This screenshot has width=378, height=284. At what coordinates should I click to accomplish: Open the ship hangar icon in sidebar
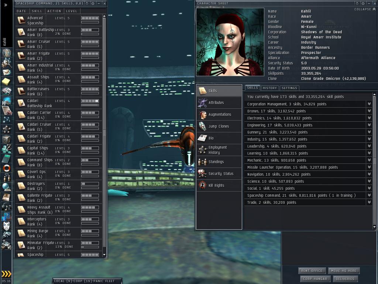pyautogui.click(x=7, y=235)
